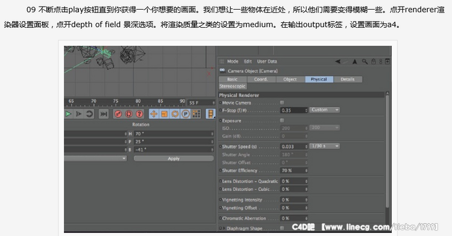Toggle animation dot beside Chromatic Aberration

tap(221, 218)
